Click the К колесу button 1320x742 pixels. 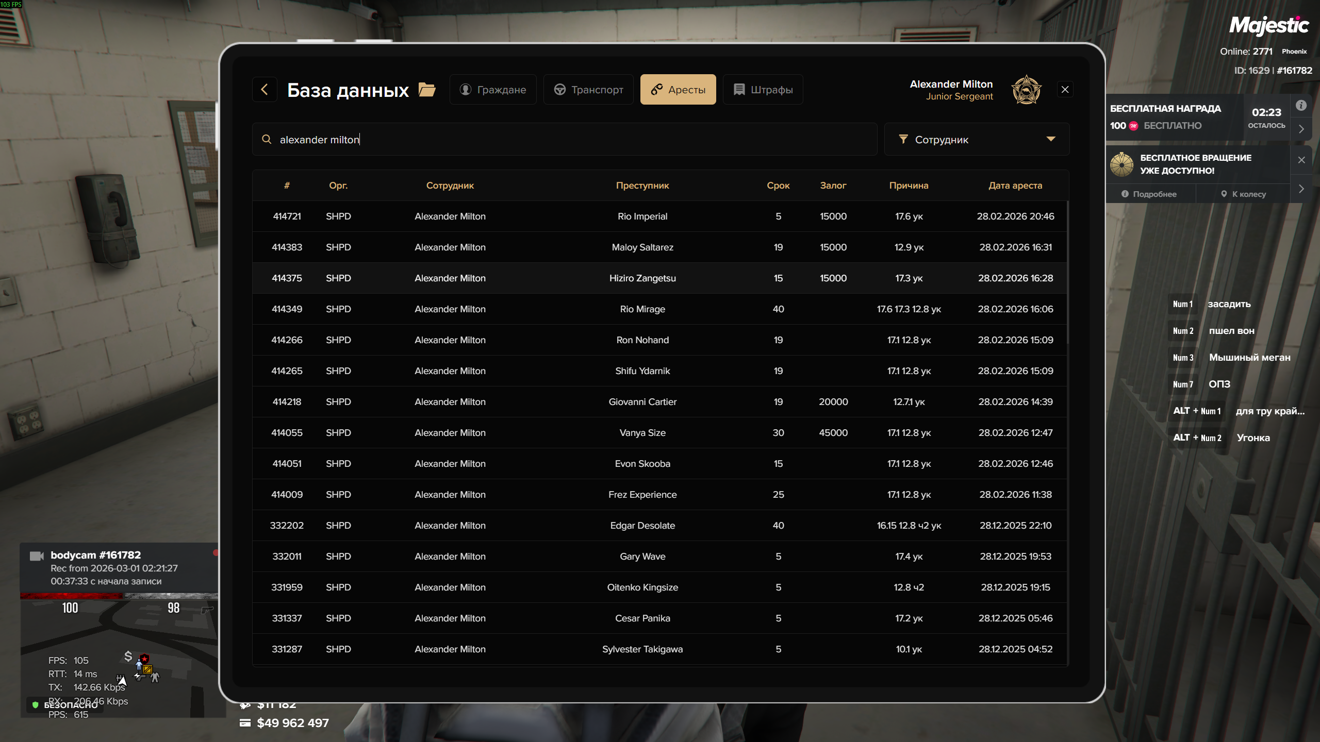click(x=1243, y=194)
